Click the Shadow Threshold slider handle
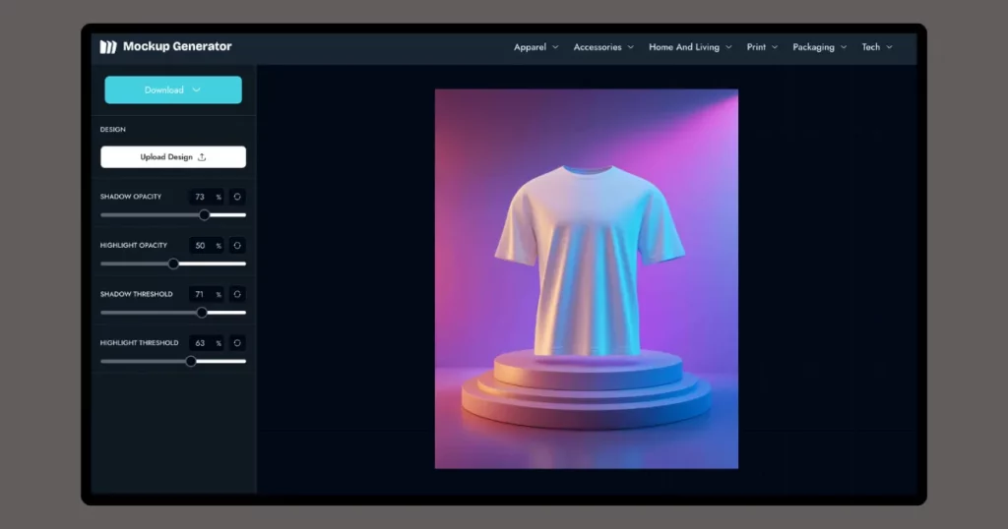The image size is (1008, 529). pyautogui.click(x=202, y=313)
